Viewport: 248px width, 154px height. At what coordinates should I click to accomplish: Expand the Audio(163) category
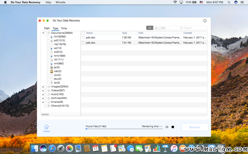(43, 95)
